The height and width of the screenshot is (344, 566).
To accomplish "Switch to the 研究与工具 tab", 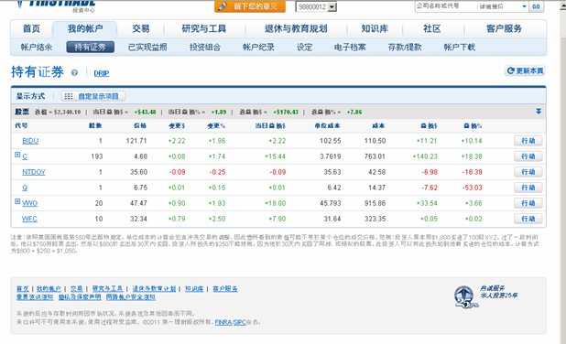I will tap(204, 29).
